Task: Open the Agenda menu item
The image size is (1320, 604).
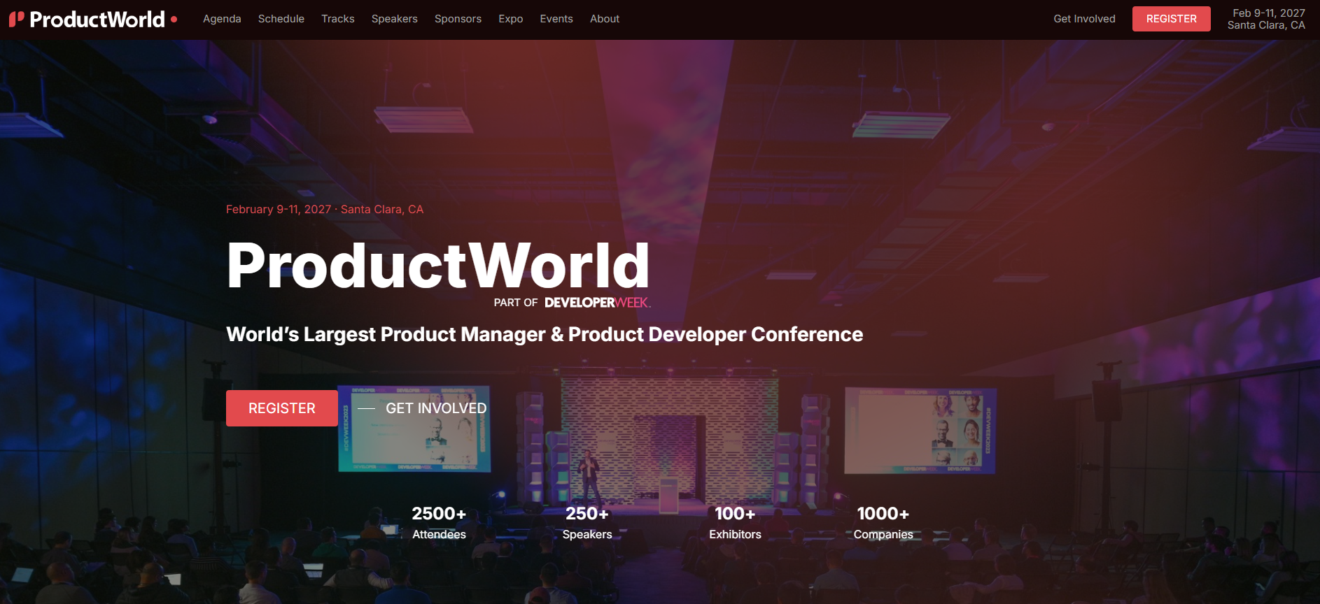Action: coord(222,19)
